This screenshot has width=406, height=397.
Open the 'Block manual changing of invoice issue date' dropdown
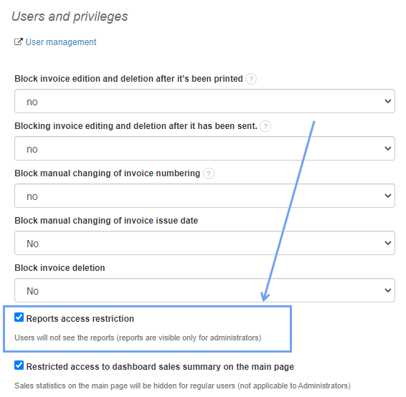click(204, 243)
